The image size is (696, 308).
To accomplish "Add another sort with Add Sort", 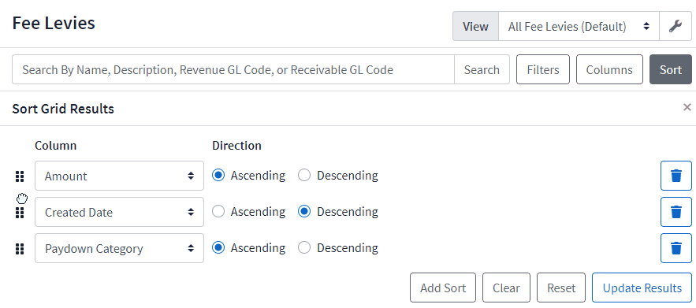I will (443, 288).
